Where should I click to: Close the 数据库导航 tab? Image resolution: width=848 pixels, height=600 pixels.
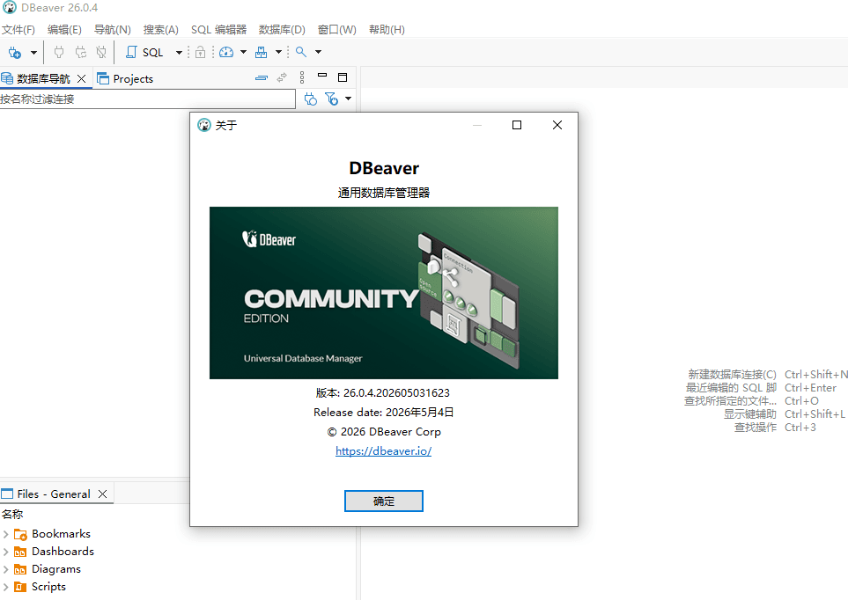coord(82,79)
